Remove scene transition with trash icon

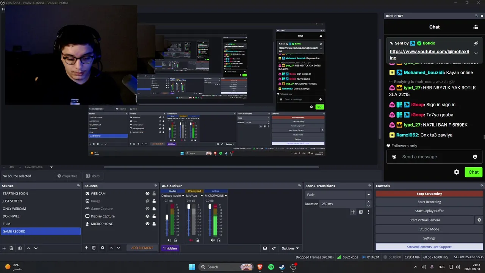[x=361, y=212]
